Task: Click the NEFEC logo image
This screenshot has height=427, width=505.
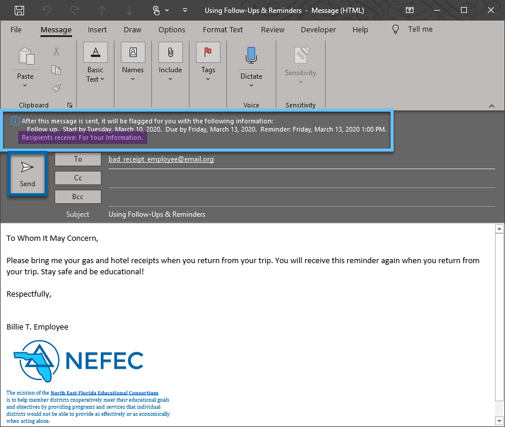Action: [78, 361]
